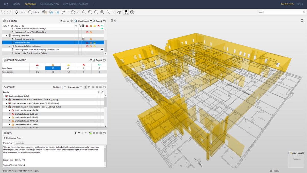
Task: Toggle the green auto-zoom icon in Info panel
Action: pyautogui.click(x=90, y=133)
